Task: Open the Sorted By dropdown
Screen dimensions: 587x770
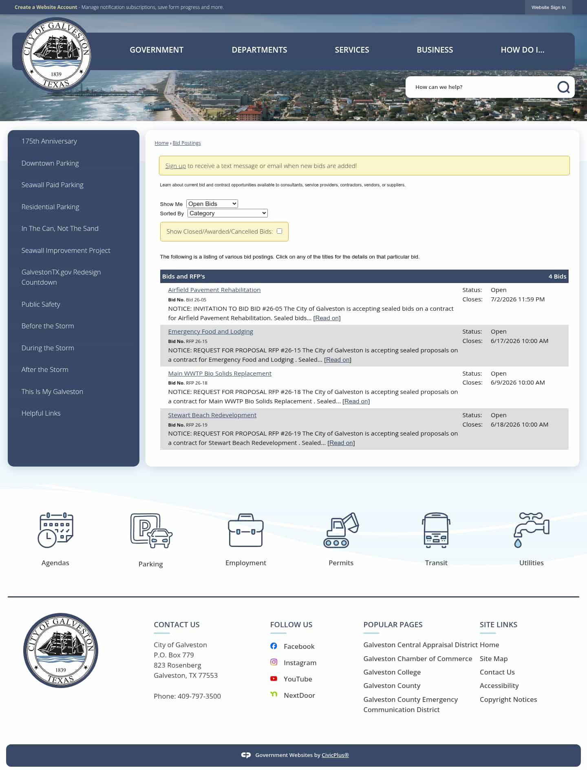Action: pos(227,213)
